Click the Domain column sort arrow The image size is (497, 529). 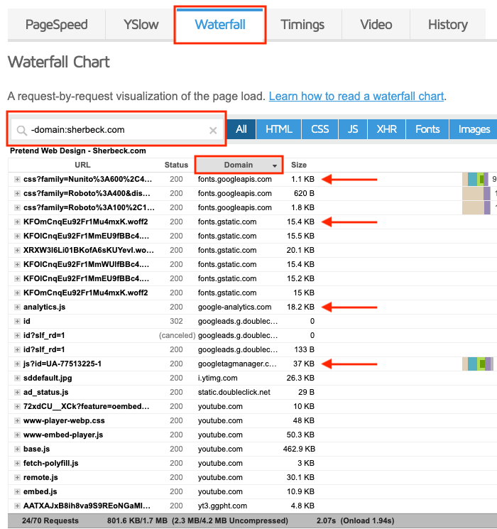point(275,165)
